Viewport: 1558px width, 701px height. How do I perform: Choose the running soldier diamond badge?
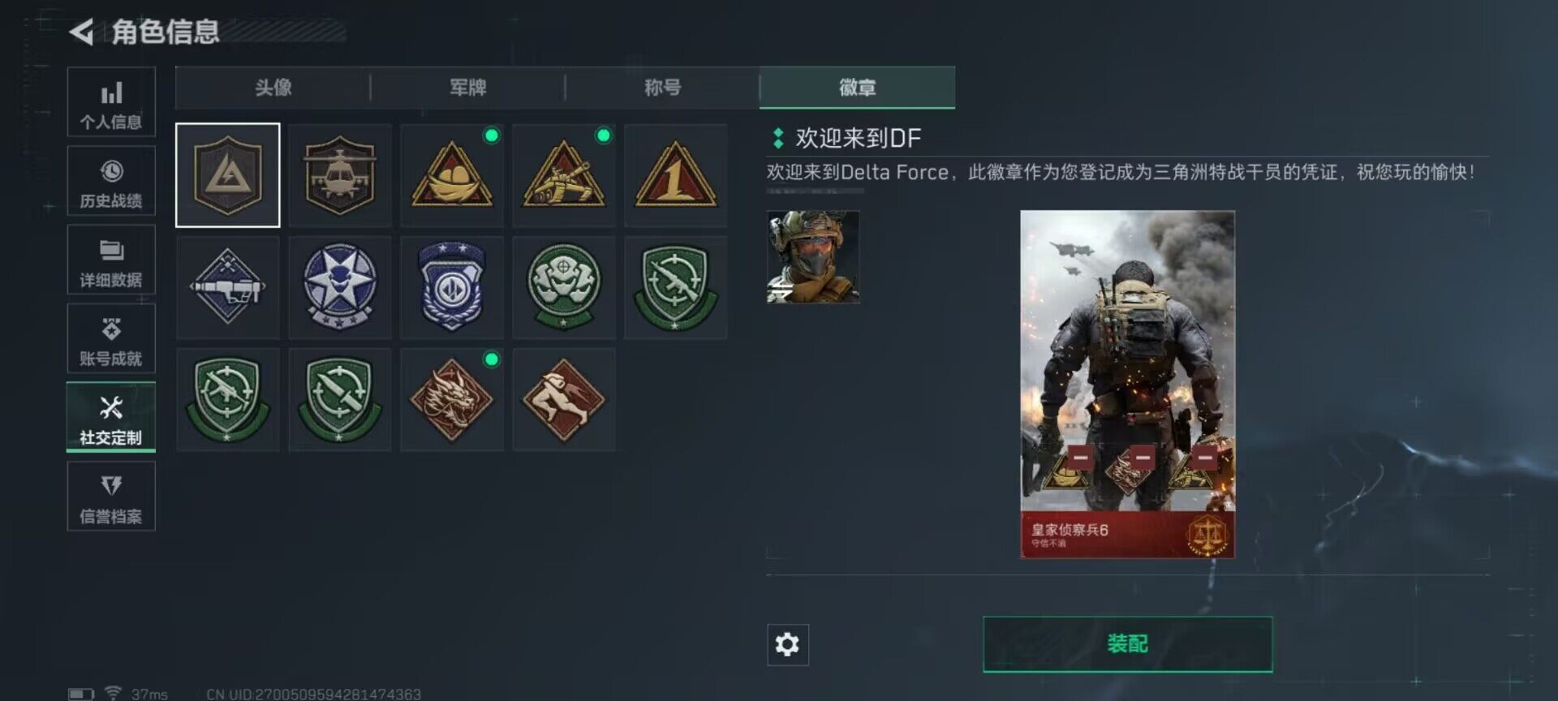tap(564, 399)
